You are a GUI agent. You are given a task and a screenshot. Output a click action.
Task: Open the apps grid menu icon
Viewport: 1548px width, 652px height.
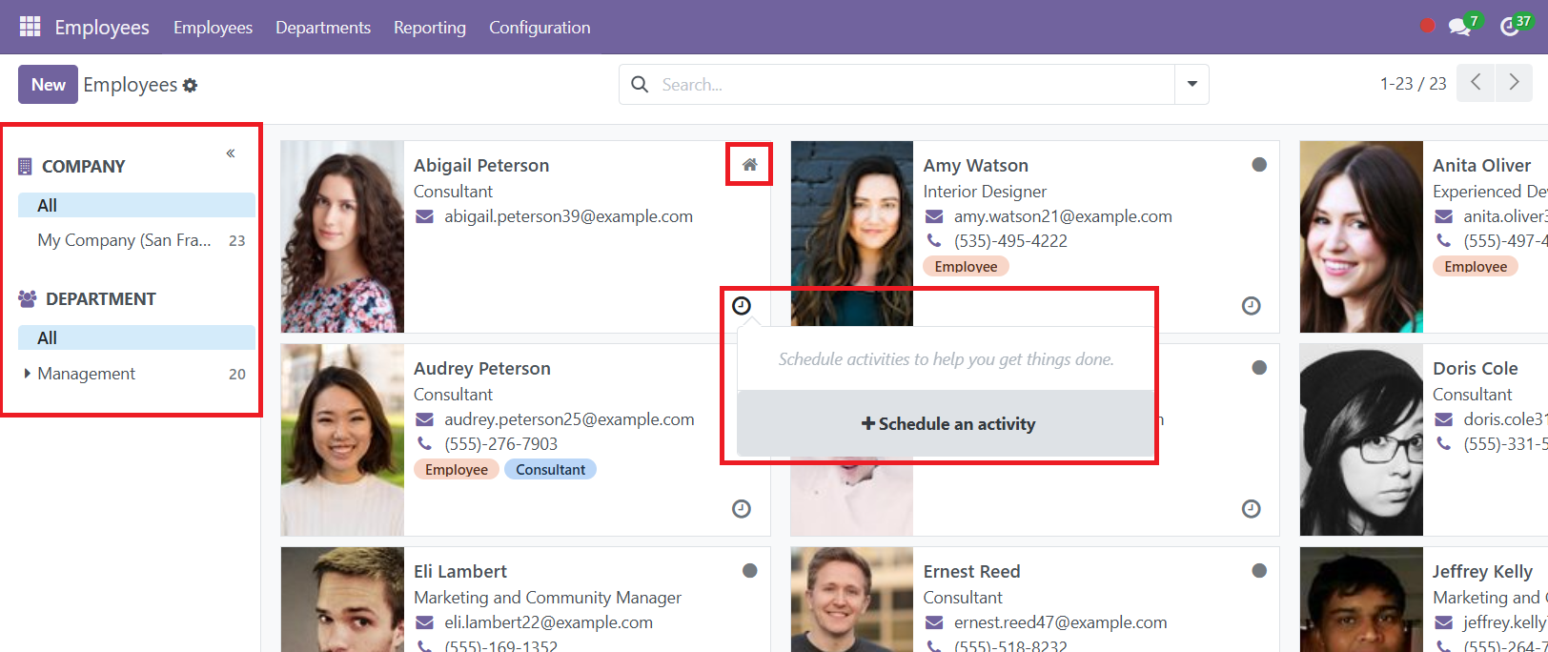tap(30, 27)
